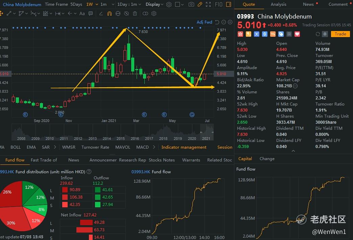Viewport: 353px width, 240px height.
Task: Open chart settings gear in top toolbar
Action: [169, 4]
